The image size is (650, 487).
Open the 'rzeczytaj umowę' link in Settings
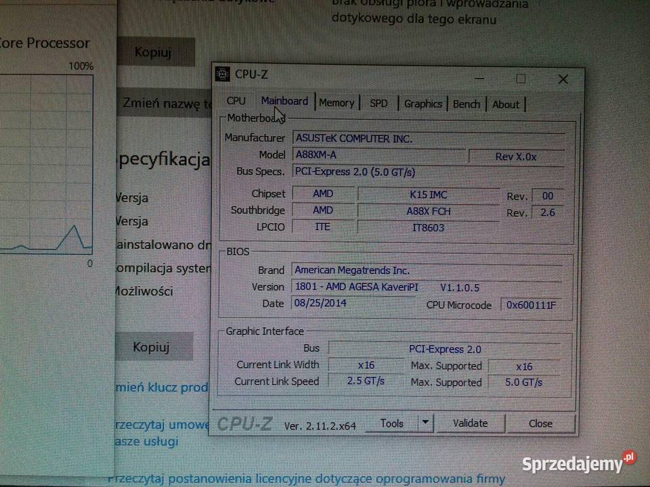tap(162, 425)
